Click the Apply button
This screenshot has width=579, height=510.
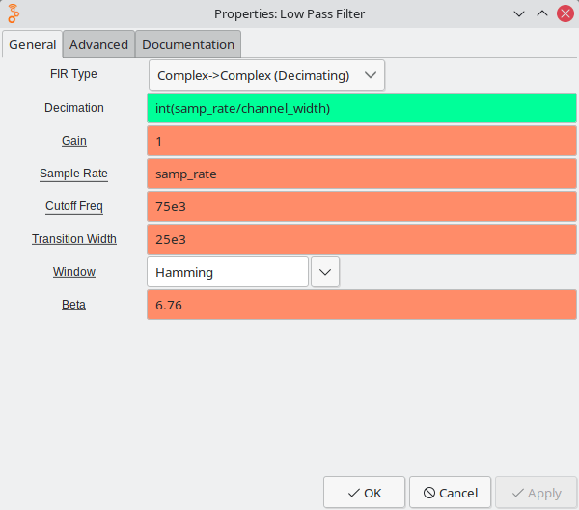536,493
